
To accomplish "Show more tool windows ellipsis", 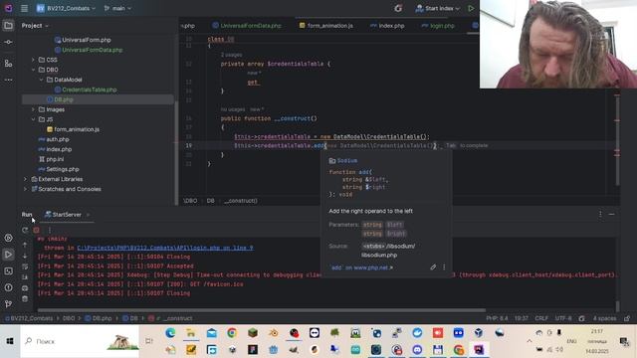I will [x=8, y=80].
